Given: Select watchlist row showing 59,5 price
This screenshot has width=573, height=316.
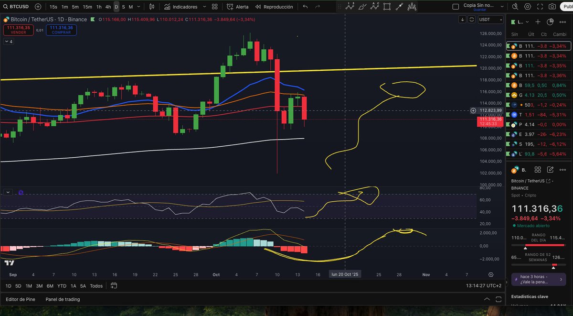Looking at the screenshot, I should coord(539,85).
